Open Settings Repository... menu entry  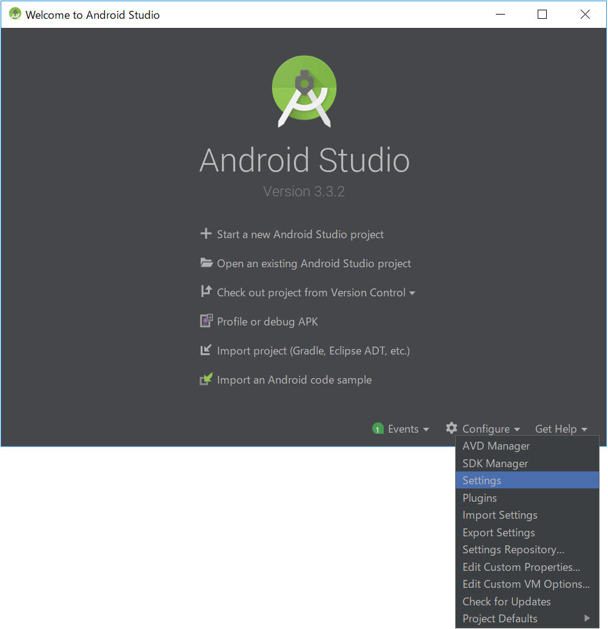tap(527, 549)
